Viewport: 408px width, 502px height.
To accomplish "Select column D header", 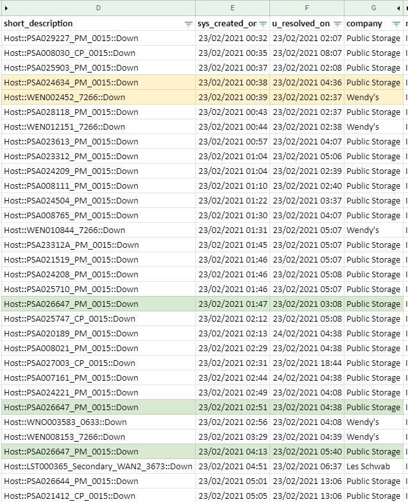I will (x=99, y=8).
